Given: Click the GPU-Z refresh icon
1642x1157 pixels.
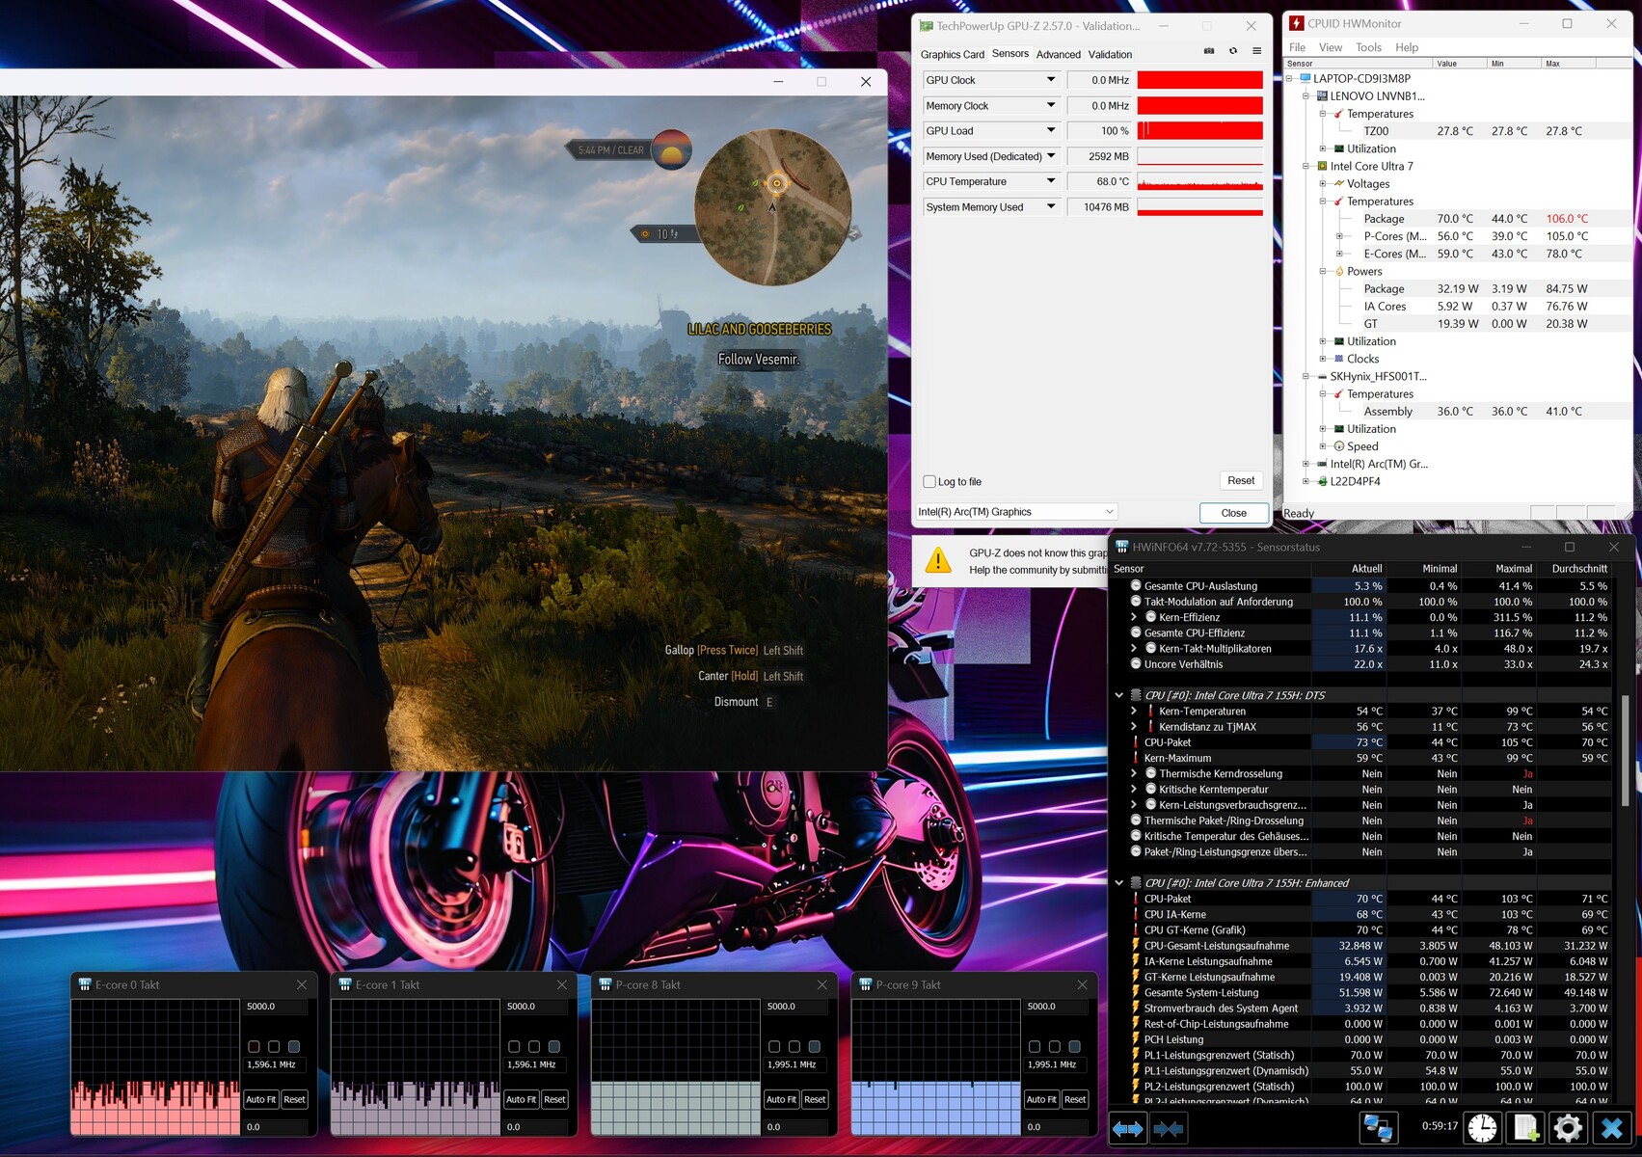Looking at the screenshot, I should (x=1233, y=51).
